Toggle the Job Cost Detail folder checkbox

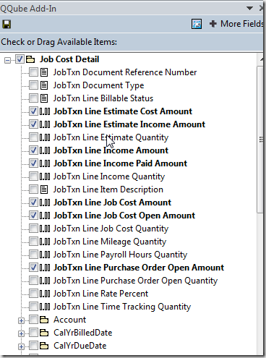(20, 59)
